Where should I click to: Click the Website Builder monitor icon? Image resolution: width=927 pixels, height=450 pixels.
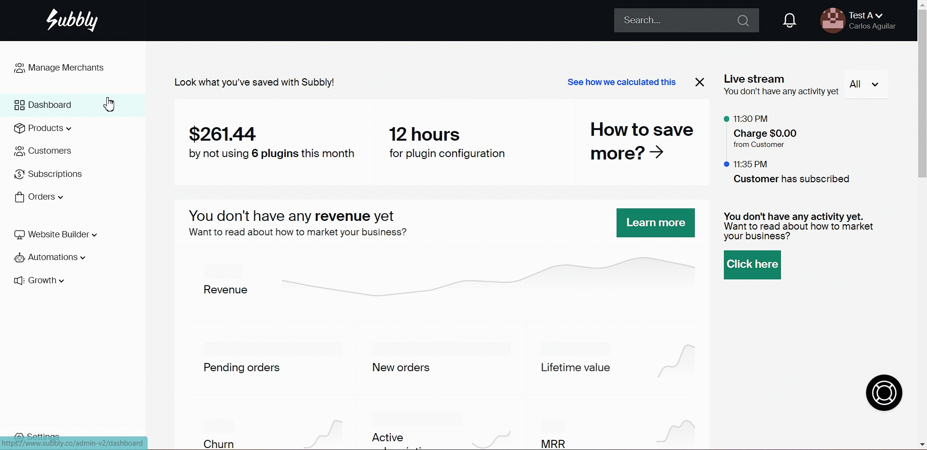click(x=19, y=235)
